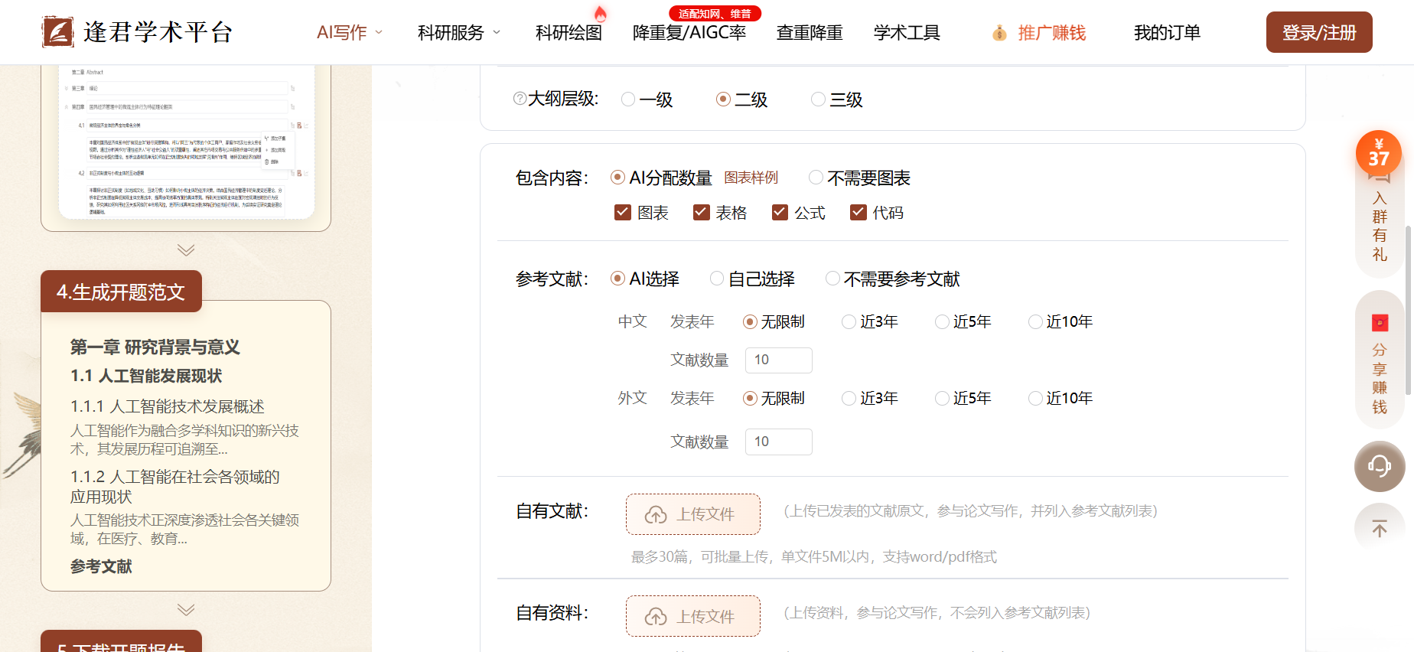Open 我的订单 menu item
1414x652 pixels.
pyautogui.click(x=1167, y=33)
